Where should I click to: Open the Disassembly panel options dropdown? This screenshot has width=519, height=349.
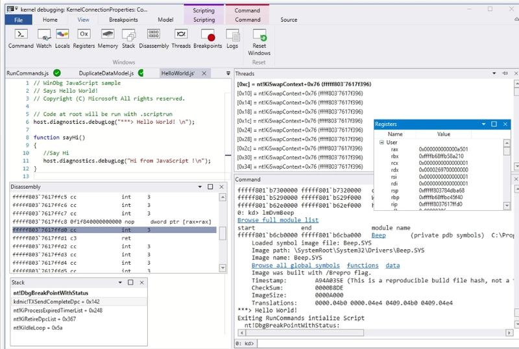(200, 187)
